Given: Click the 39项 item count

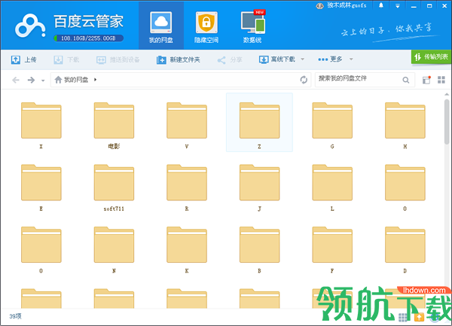Looking at the screenshot, I should pyautogui.click(x=15, y=316).
